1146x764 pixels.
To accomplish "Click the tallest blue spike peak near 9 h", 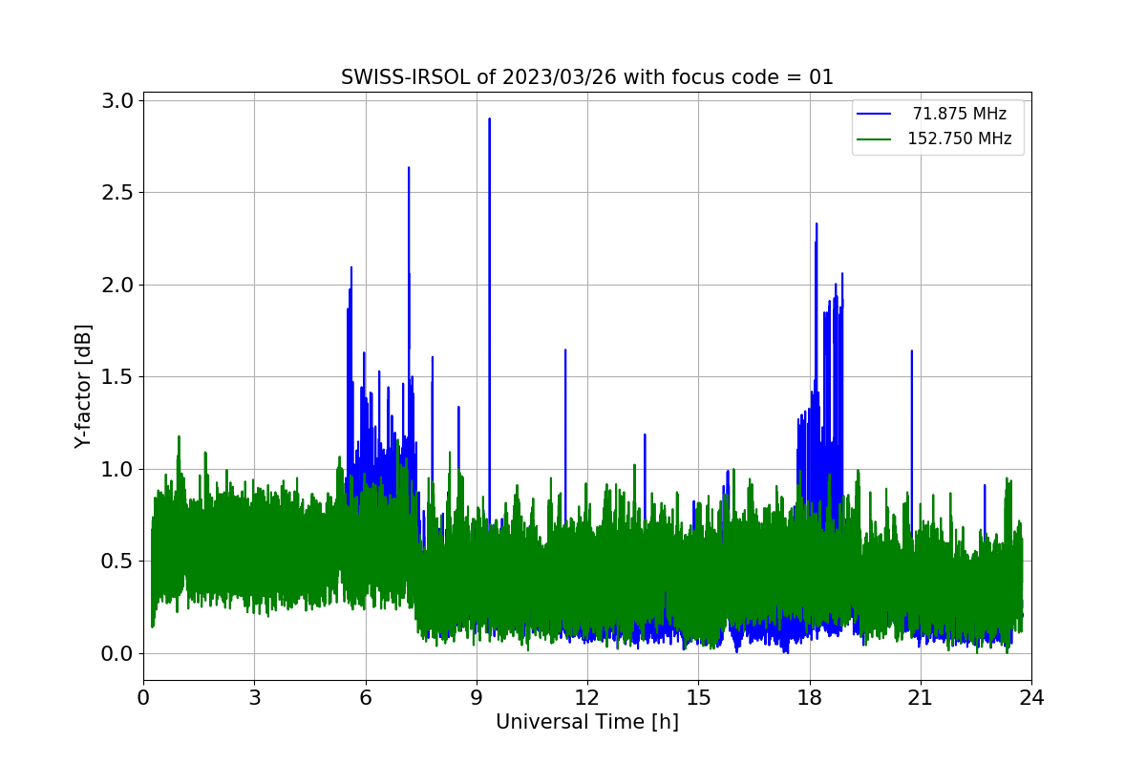I will point(490,120).
